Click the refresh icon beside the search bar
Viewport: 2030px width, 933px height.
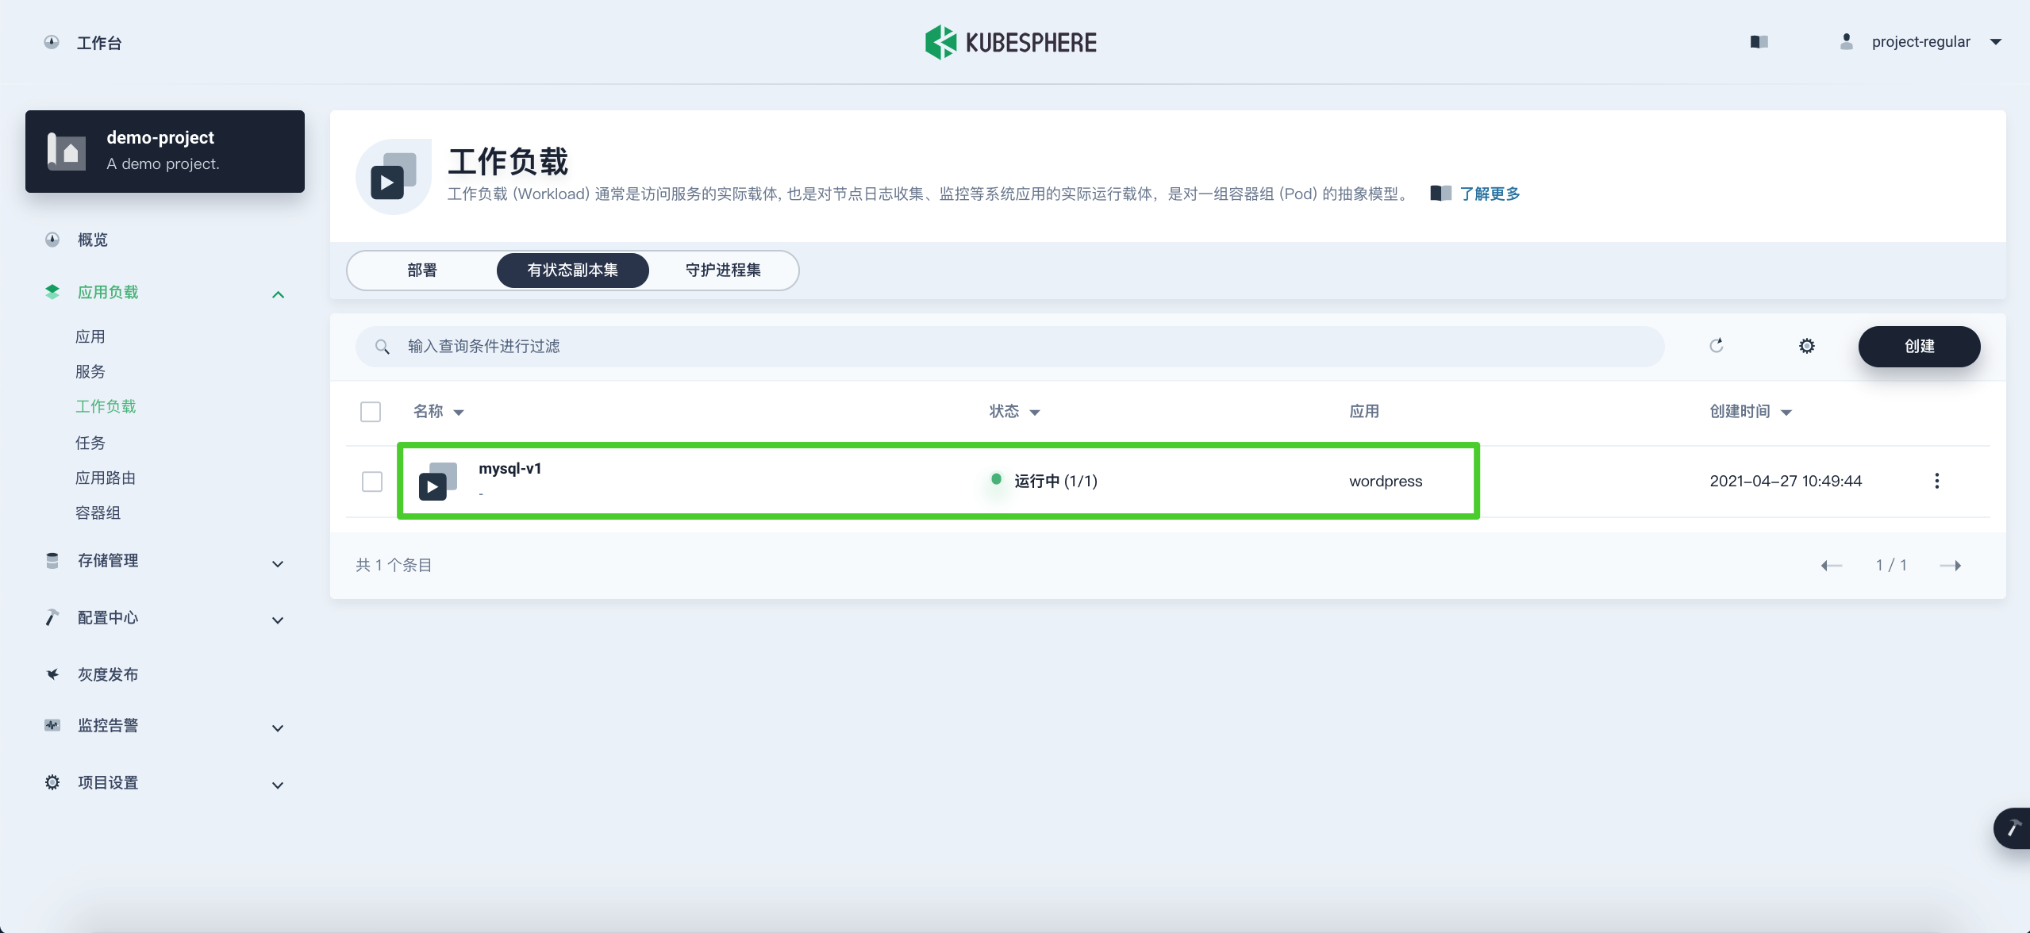click(1716, 346)
